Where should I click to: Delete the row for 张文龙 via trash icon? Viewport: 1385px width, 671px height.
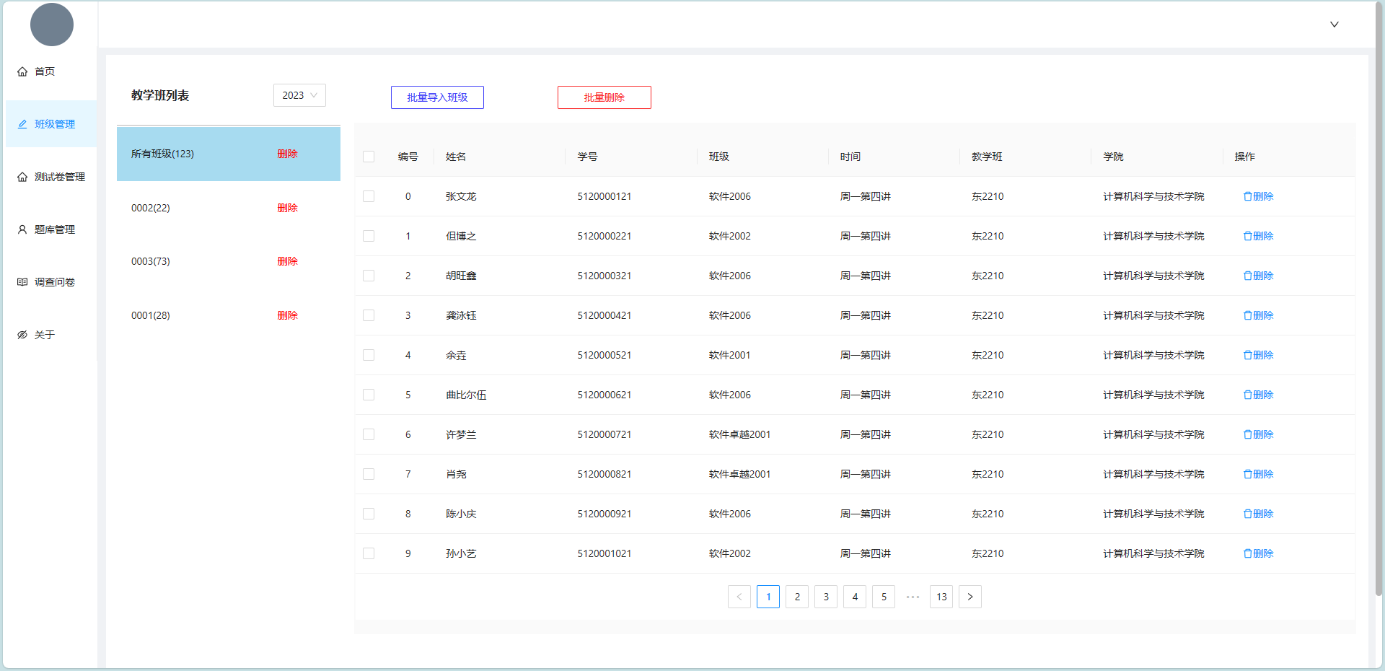point(1248,196)
